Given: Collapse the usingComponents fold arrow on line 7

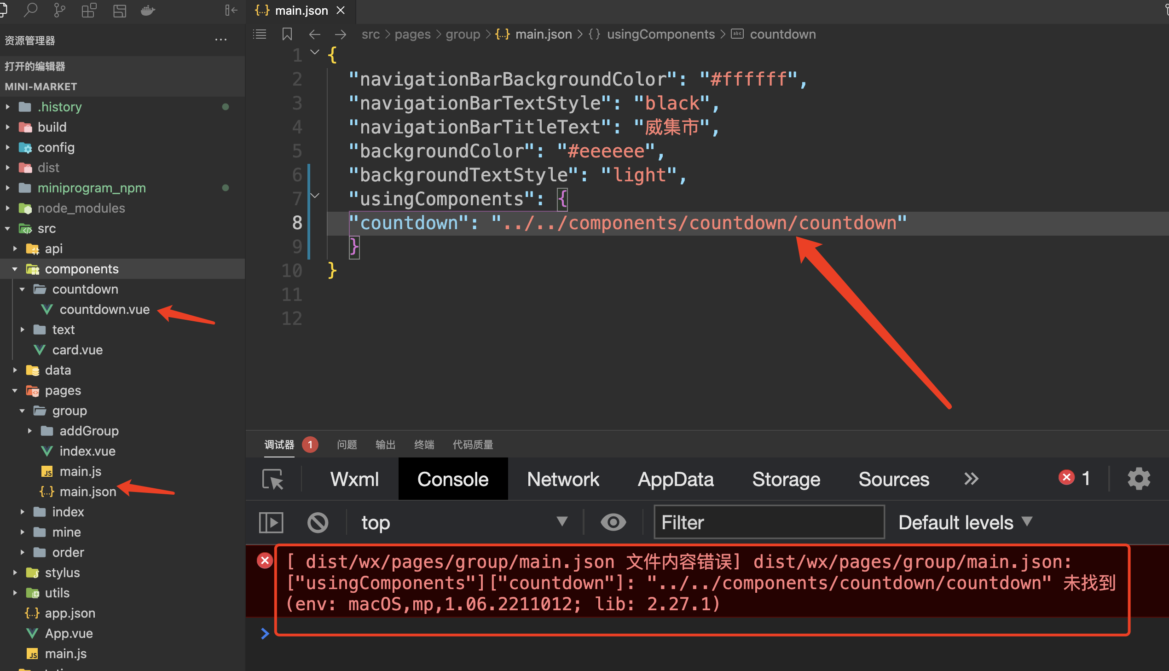Looking at the screenshot, I should (x=315, y=196).
